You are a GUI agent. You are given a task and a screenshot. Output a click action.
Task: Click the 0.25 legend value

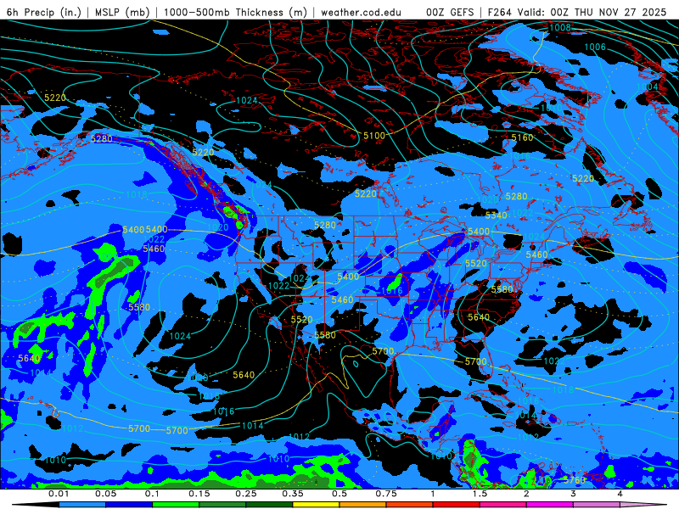[246, 494]
